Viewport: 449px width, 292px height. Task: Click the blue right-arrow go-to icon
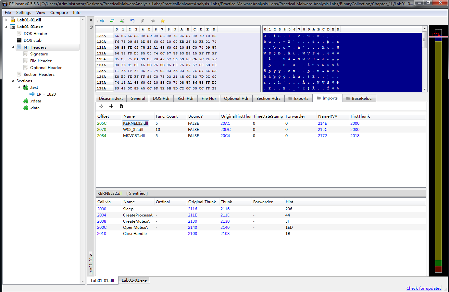pos(102,21)
